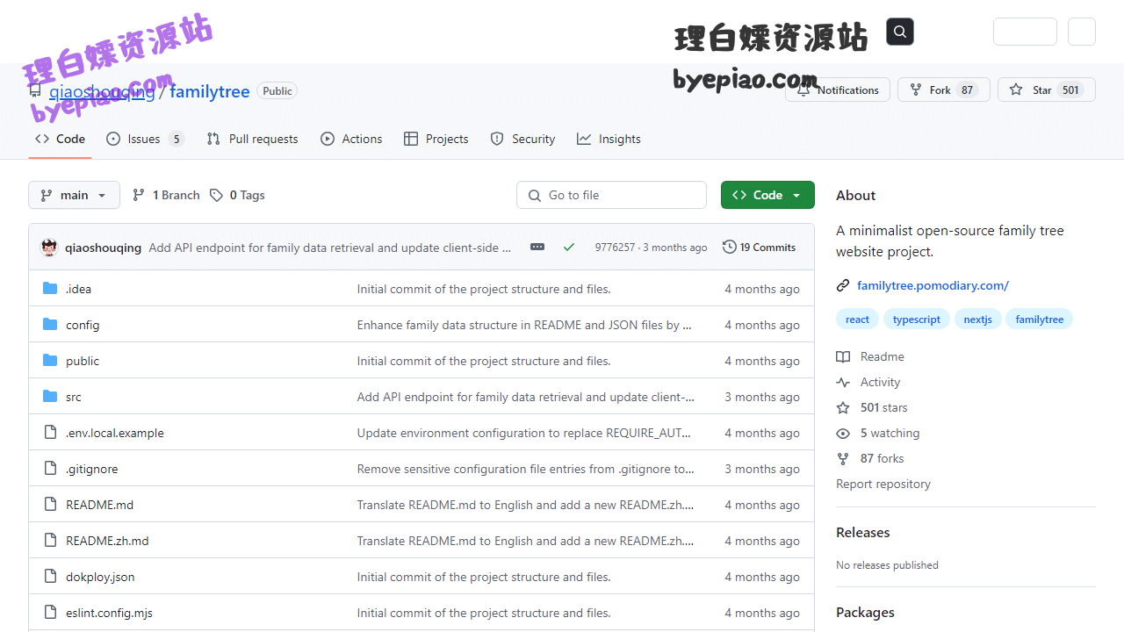
Task: Click the file icon next to .gitignore
Action: (x=50, y=469)
